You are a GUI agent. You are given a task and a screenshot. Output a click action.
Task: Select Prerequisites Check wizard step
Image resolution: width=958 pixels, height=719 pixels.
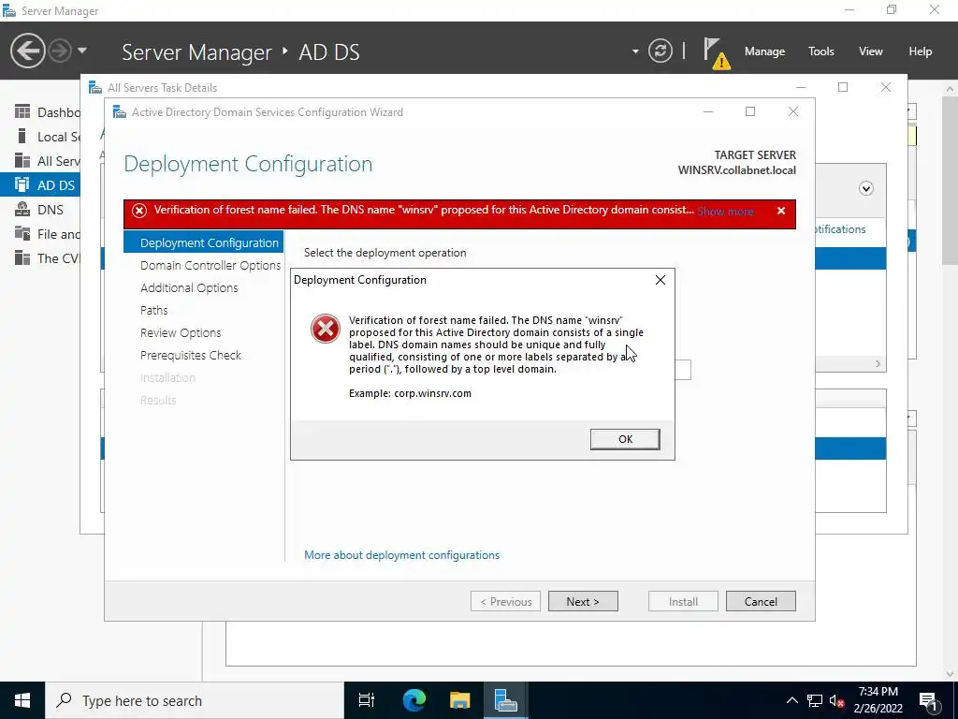[x=191, y=355]
